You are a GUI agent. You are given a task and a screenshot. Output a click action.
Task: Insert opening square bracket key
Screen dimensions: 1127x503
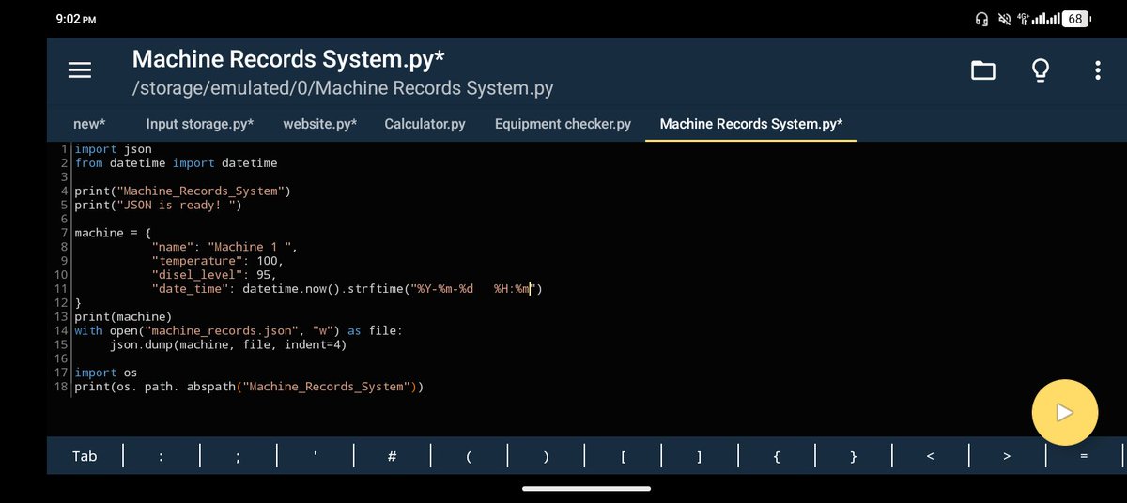click(x=623, y=456)
